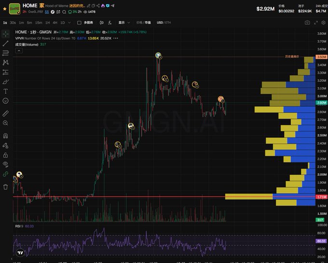Select the XABCD pattern tool
328x263 pixels.
pyautogui.click(x=6, y=63)
